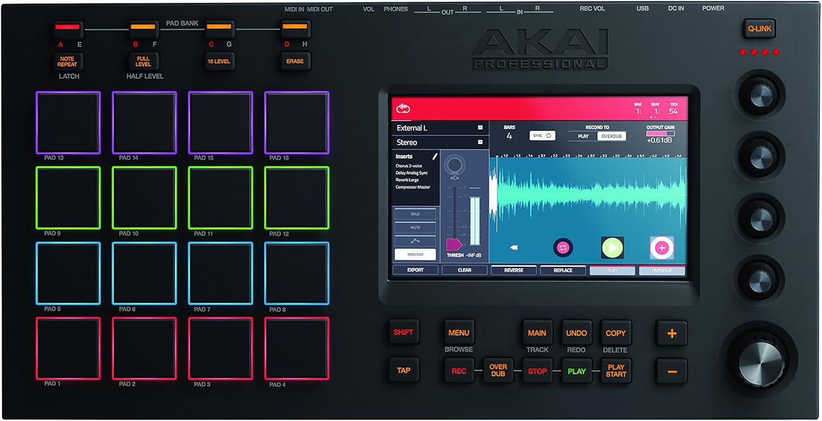Hit the orange plus hardware button
The width and height of the screenshot is (822, 421).
coord(672,333)
